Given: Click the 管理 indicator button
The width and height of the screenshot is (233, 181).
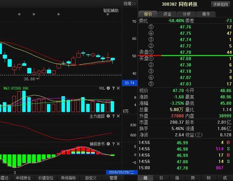Looking at the screenshot, I should (x=113, y=178).
